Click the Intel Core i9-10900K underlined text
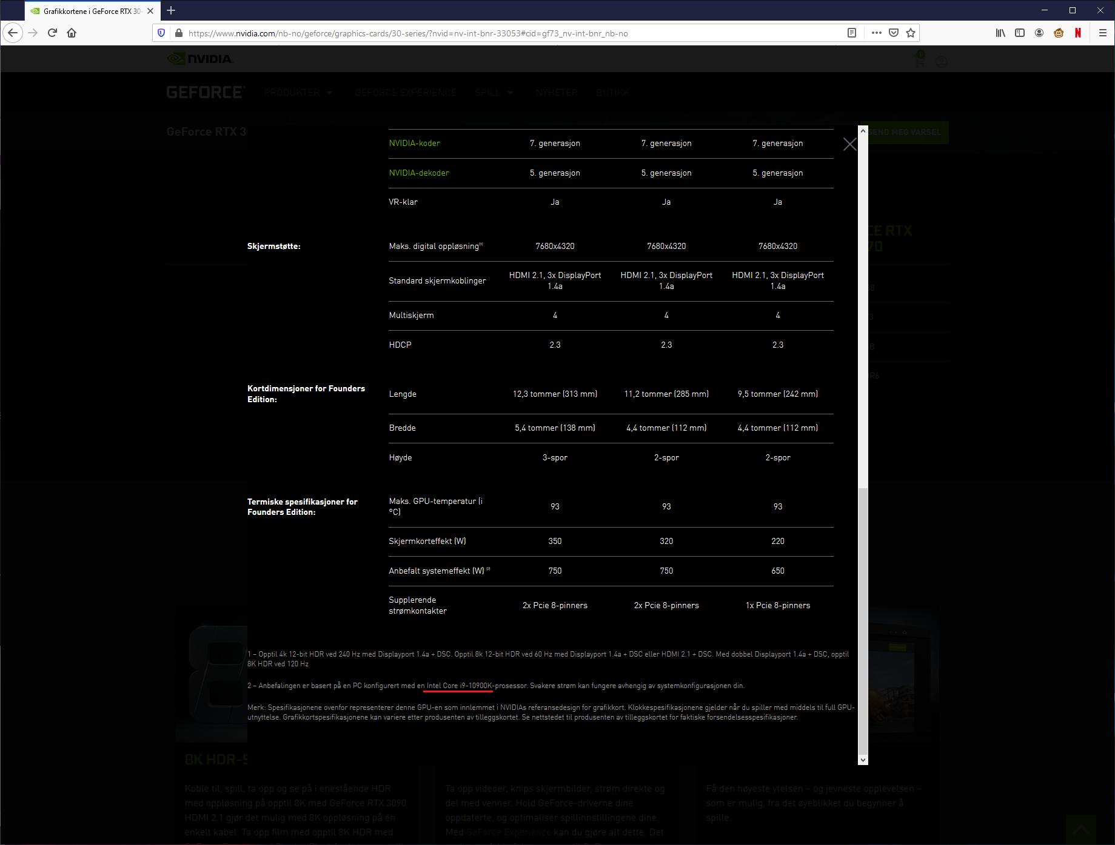 point(460,686)
